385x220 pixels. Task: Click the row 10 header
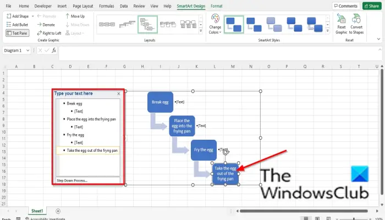[3, 132]
